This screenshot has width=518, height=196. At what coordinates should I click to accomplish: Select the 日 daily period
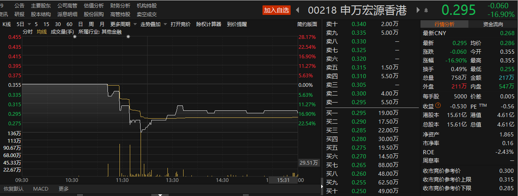coord(81,24)
